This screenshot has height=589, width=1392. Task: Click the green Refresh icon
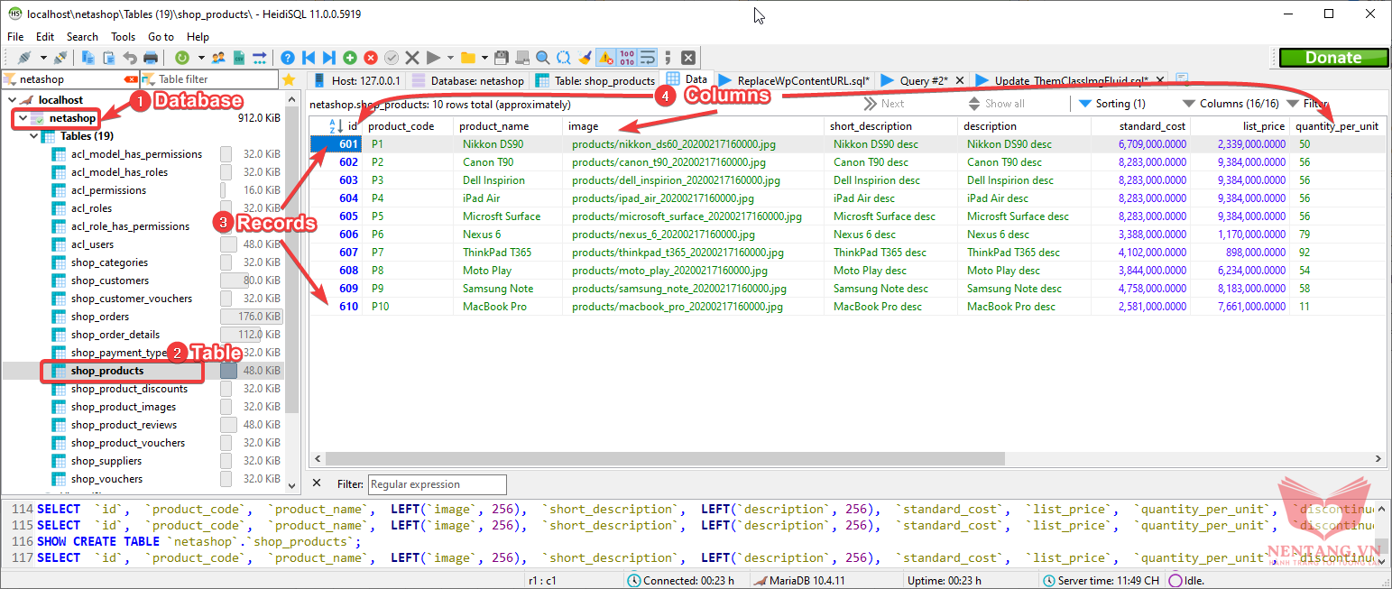point(181,58)
